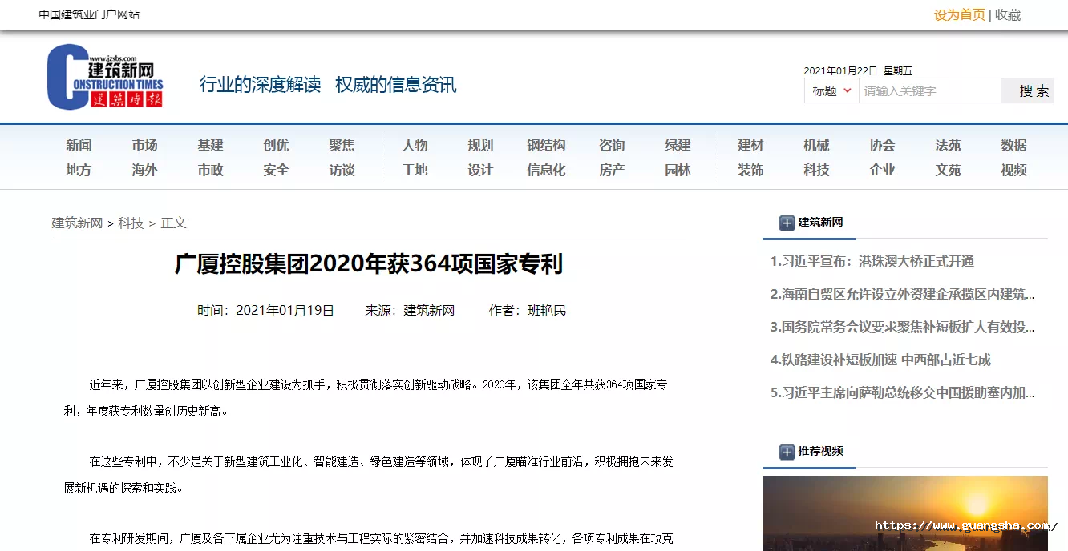1068x551 pixels.
Task: Select the 建筑新网 sidebar tab heading
Action: click(820, 223)
